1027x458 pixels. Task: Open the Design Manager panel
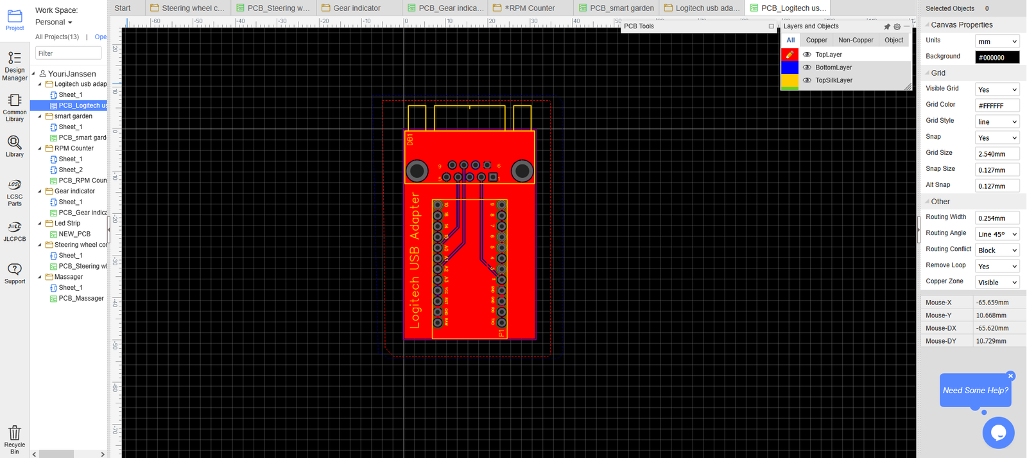(14, 66)
